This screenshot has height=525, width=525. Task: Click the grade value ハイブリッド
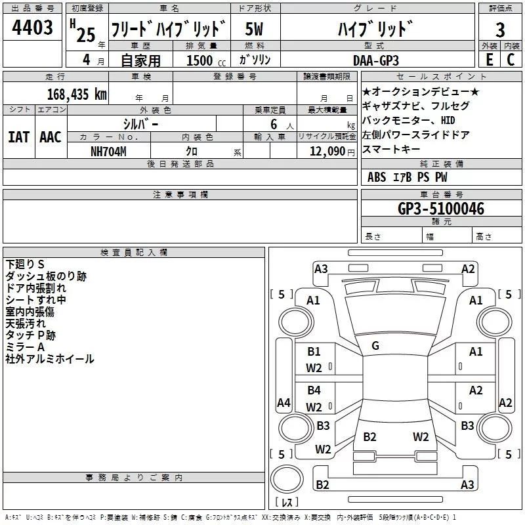(375, 29)
